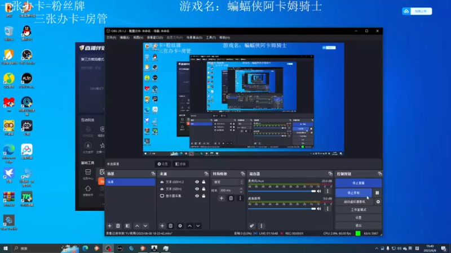Image resolution: width=451 pixels, height=253 pixels.
Task: Click the 工作室模式 studio mode button
Action: point(359,210)
